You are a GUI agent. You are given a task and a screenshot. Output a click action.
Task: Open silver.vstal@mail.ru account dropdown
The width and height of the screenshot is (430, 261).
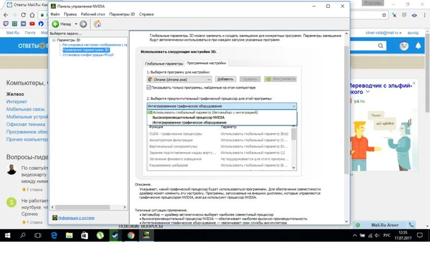click(383, 33)
